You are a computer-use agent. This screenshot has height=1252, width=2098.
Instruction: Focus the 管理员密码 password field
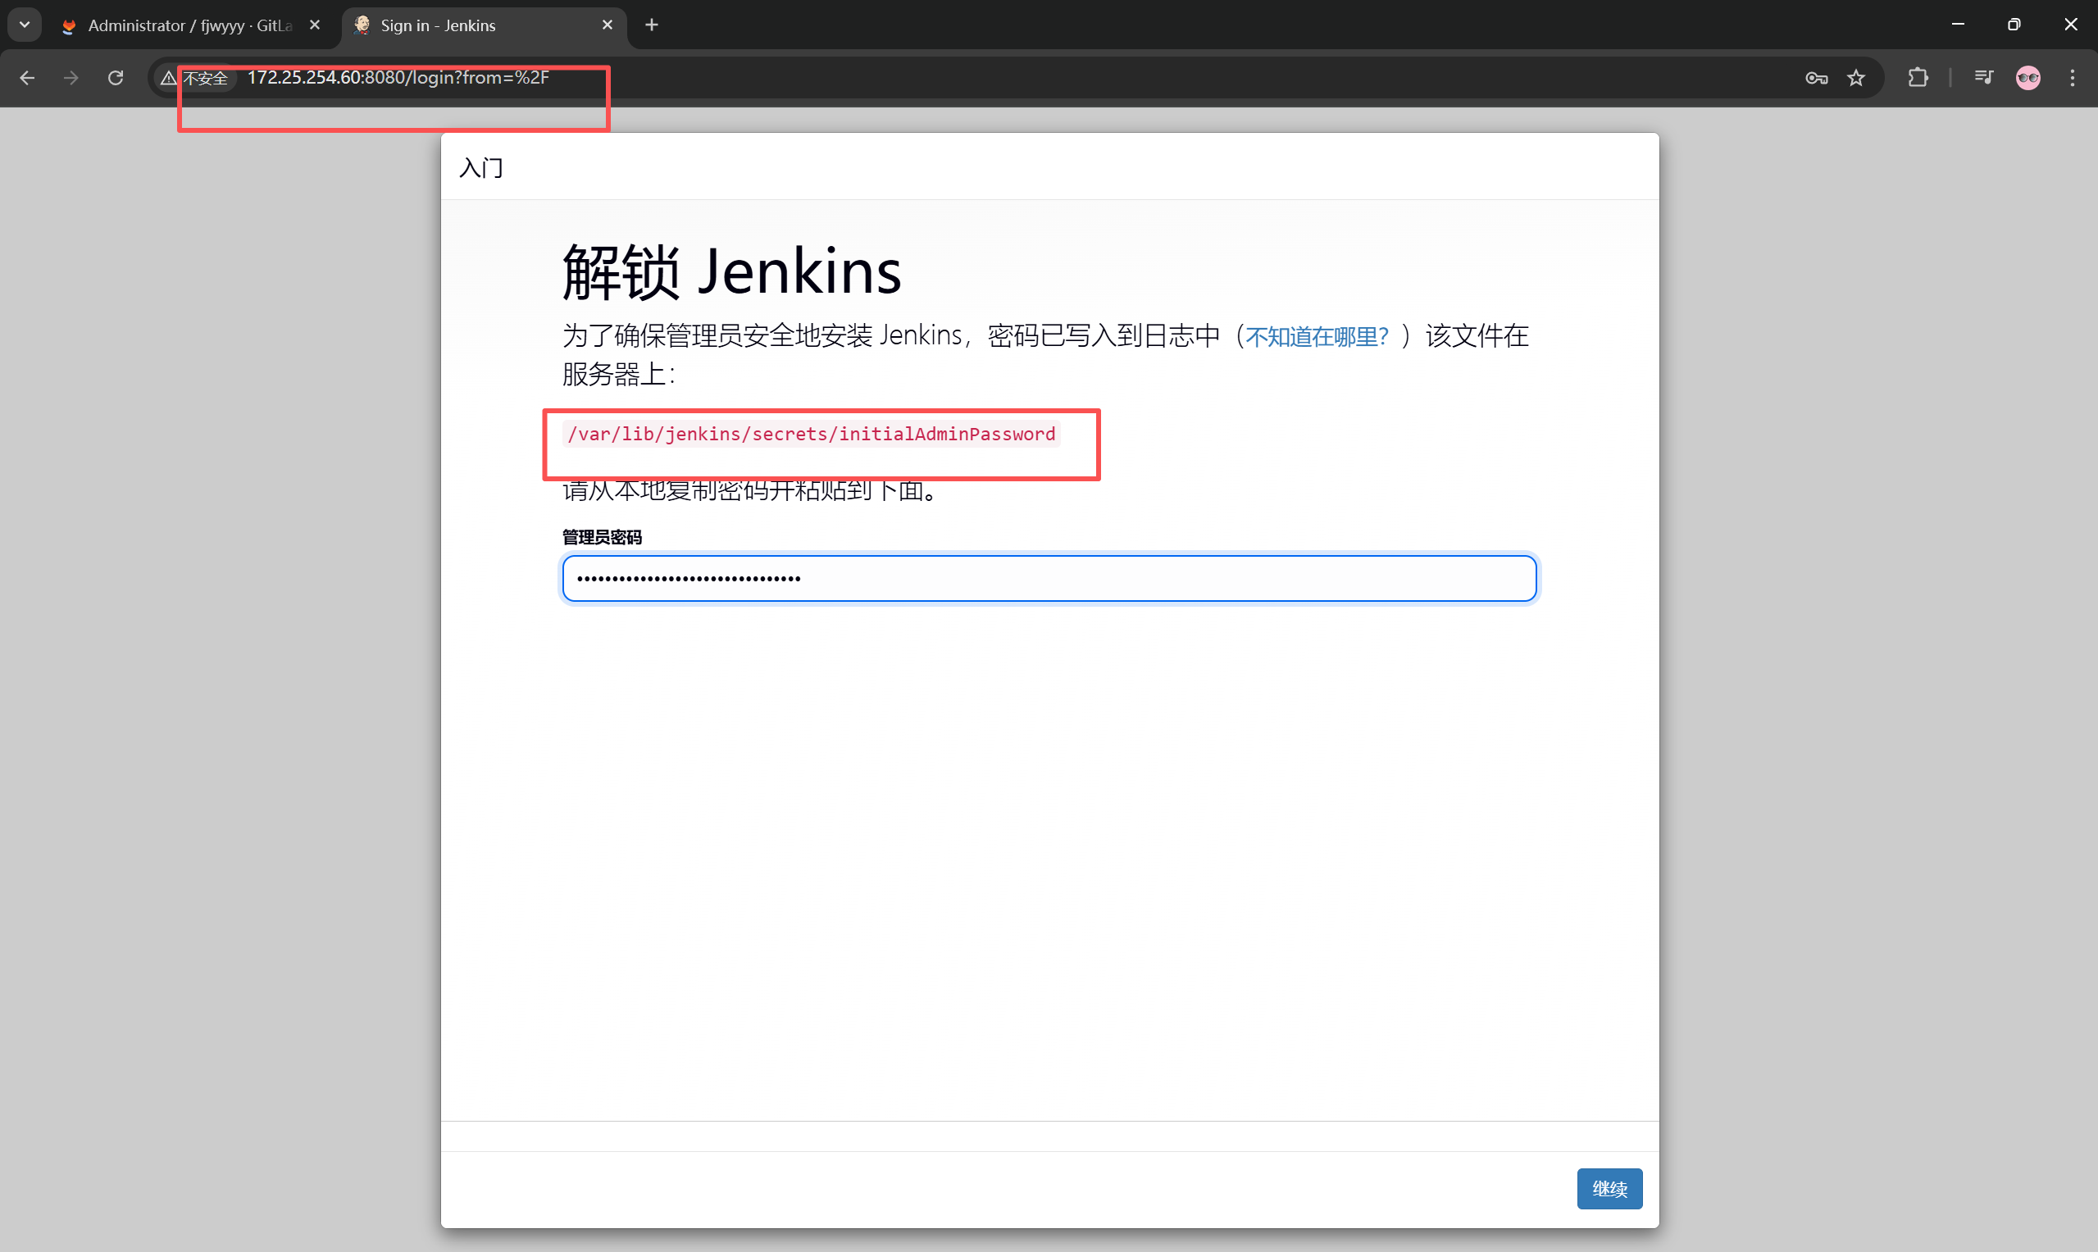pyautogui.click(x=1049, y=578)
